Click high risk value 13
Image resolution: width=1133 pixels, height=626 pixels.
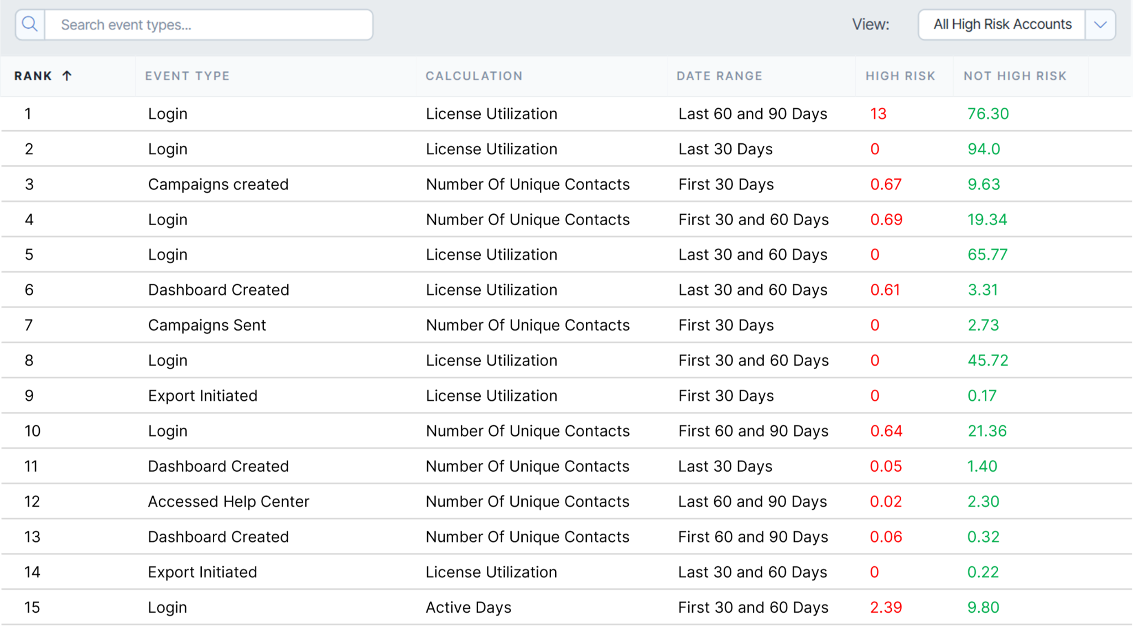(878, 114)
